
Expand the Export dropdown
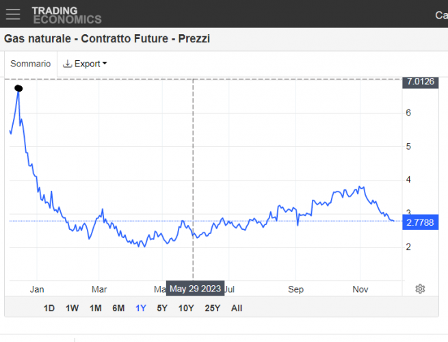(x=86, y=64)
